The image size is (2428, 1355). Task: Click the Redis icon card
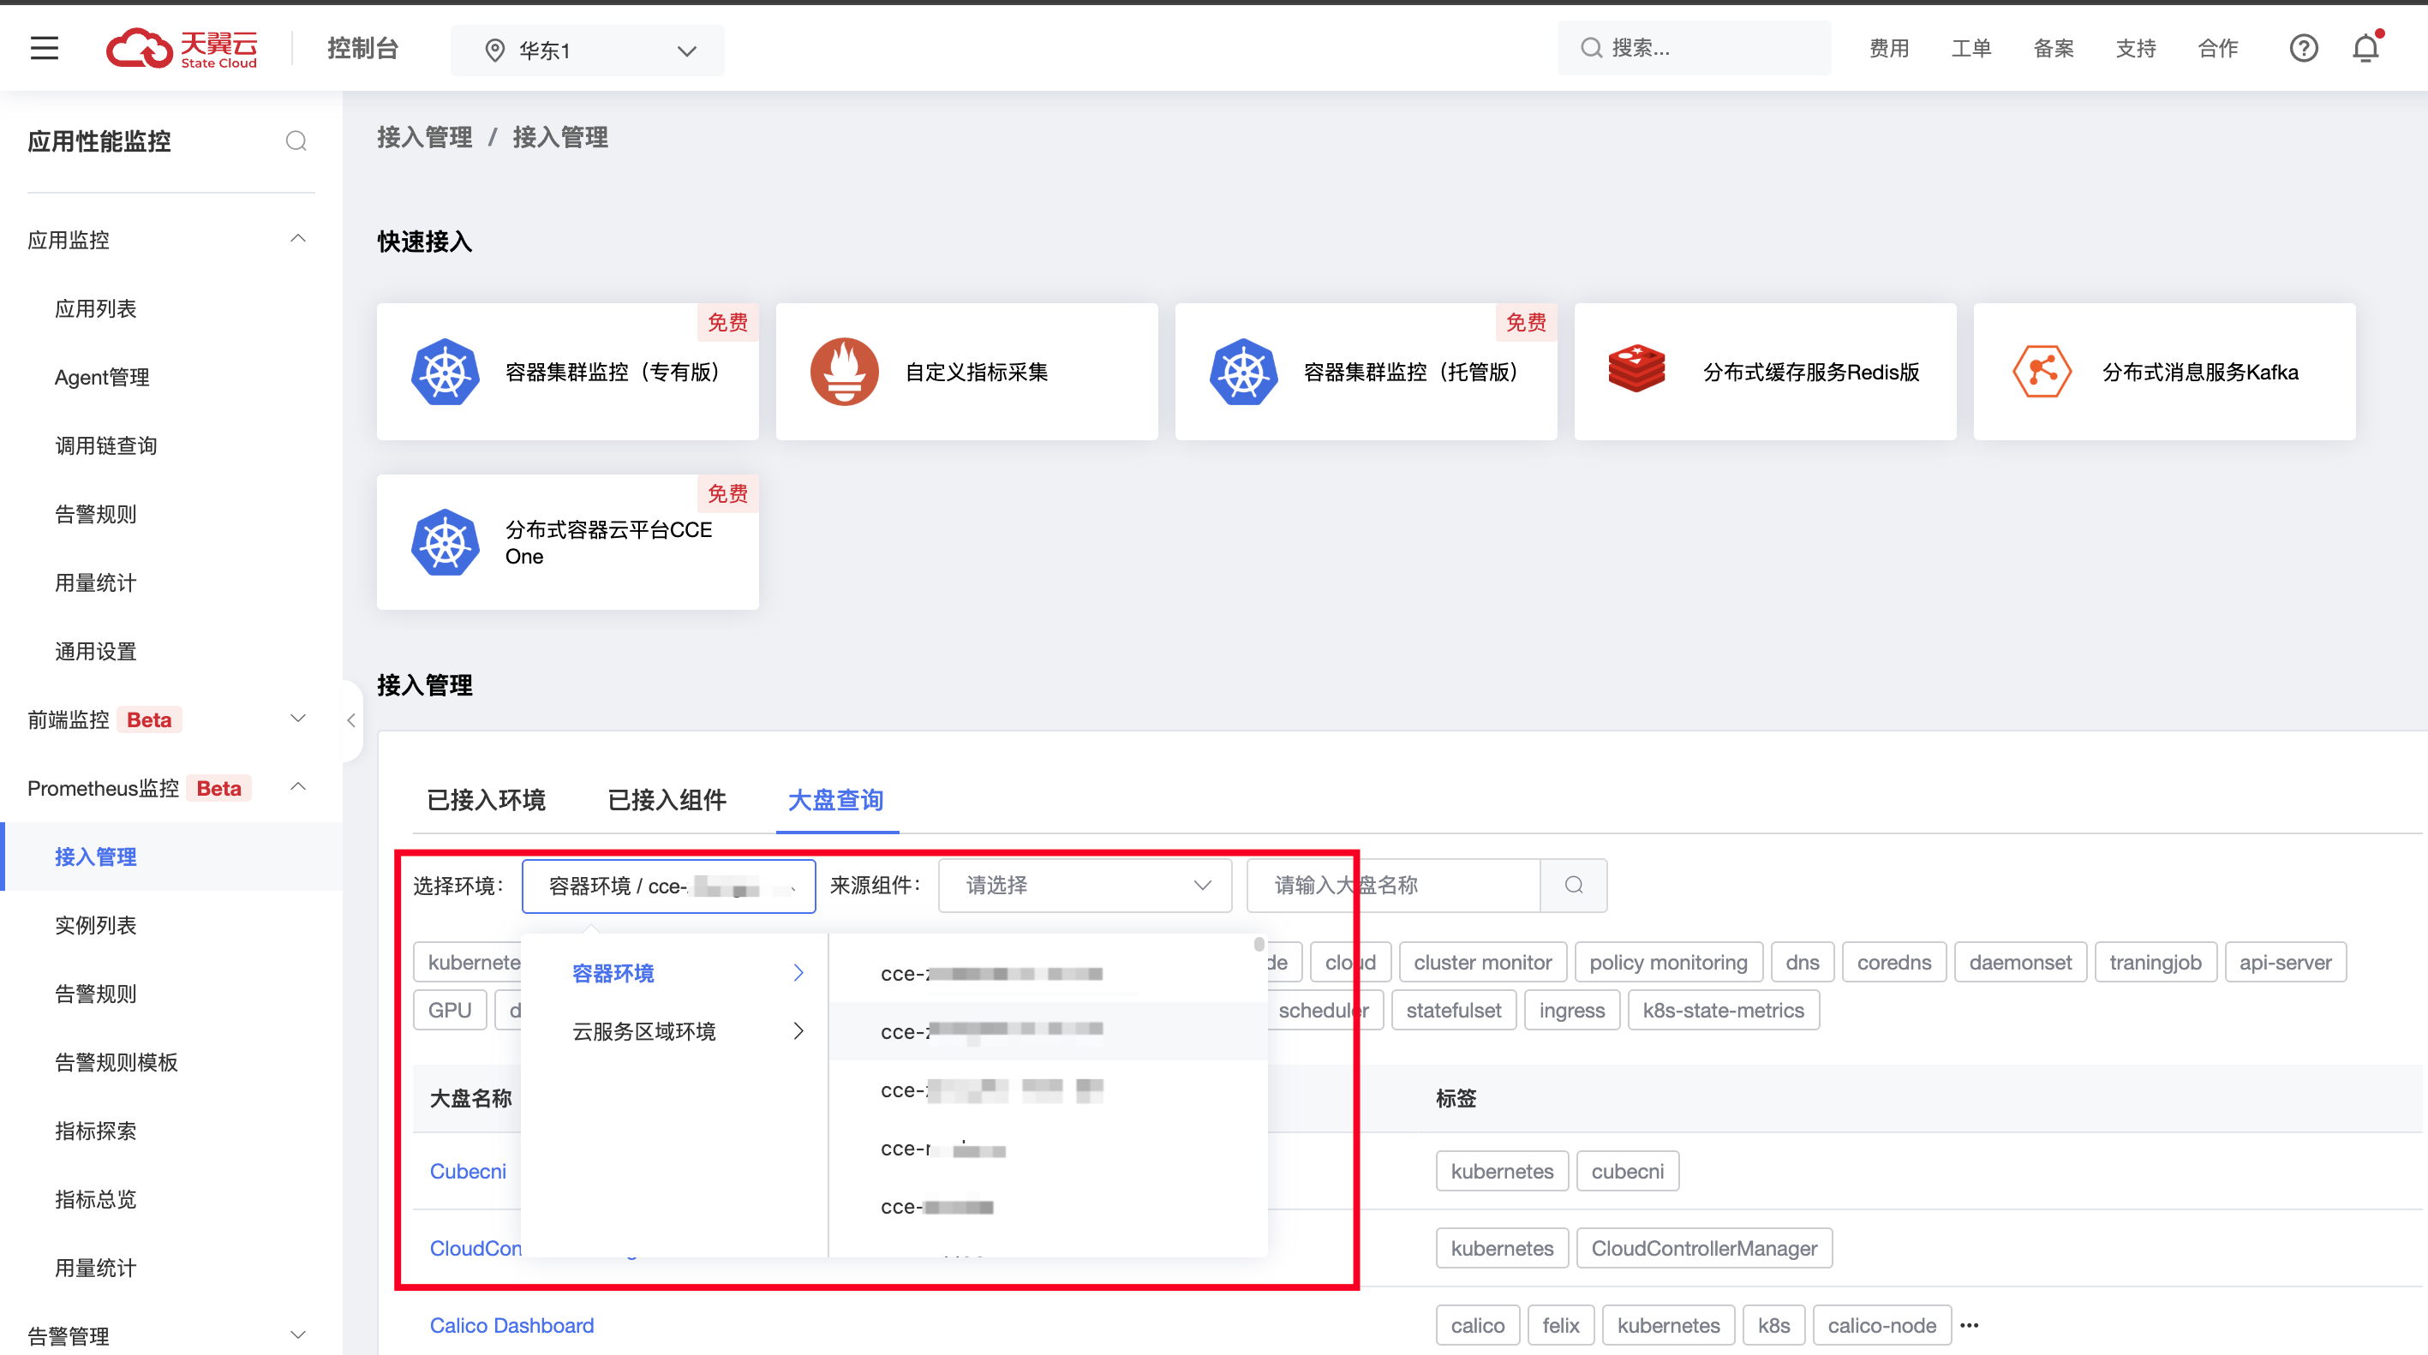click(x=1636, y=368)
